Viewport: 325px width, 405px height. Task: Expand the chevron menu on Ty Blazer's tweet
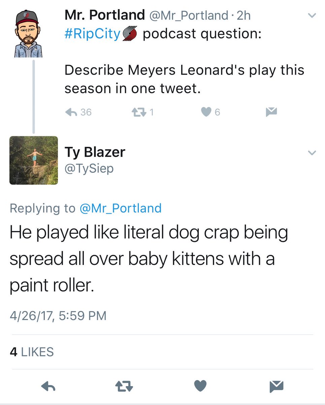[312, 153]
